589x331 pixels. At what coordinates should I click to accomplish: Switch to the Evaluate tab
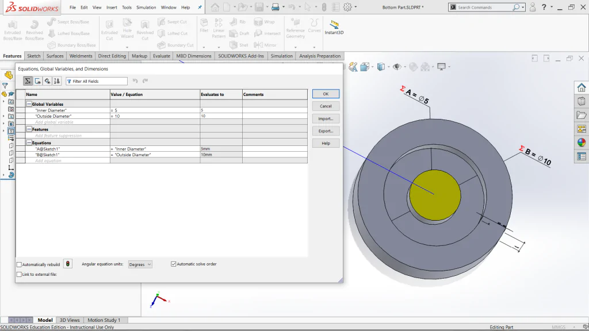coord(162,56)
